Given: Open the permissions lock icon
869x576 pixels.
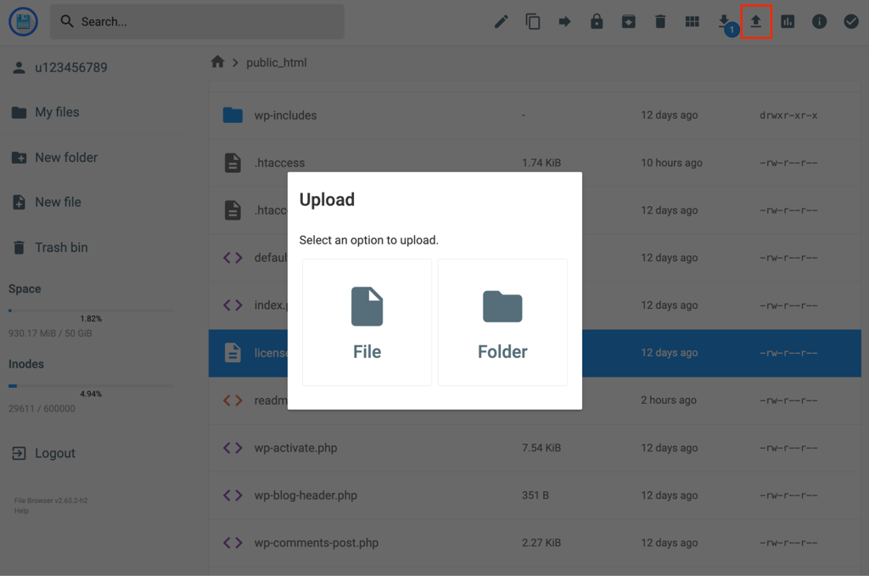Looking at the screenshot, I should pos(597,21).
